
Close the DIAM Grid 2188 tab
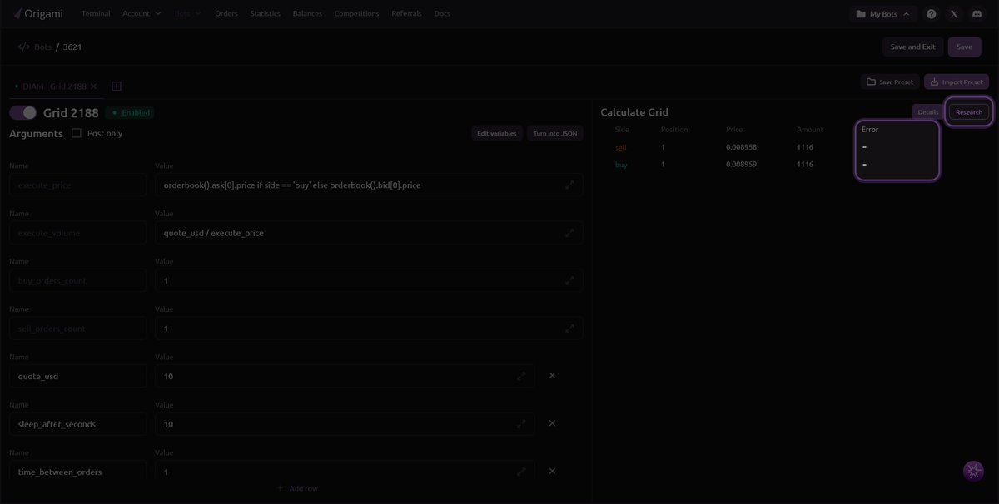pyautogui.click(x=93, y=86)
